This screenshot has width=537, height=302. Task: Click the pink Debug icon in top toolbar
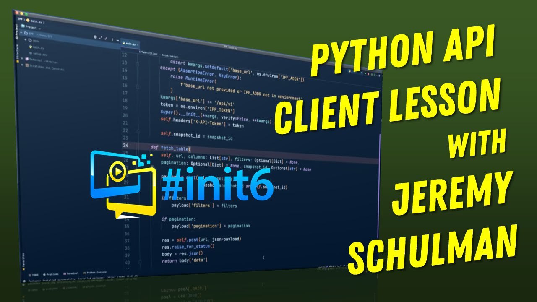[368, 74]
